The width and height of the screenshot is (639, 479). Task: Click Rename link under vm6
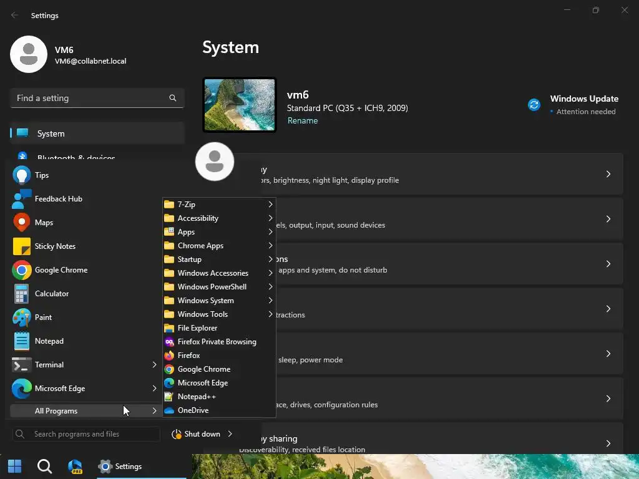click(x=303, y=120)
